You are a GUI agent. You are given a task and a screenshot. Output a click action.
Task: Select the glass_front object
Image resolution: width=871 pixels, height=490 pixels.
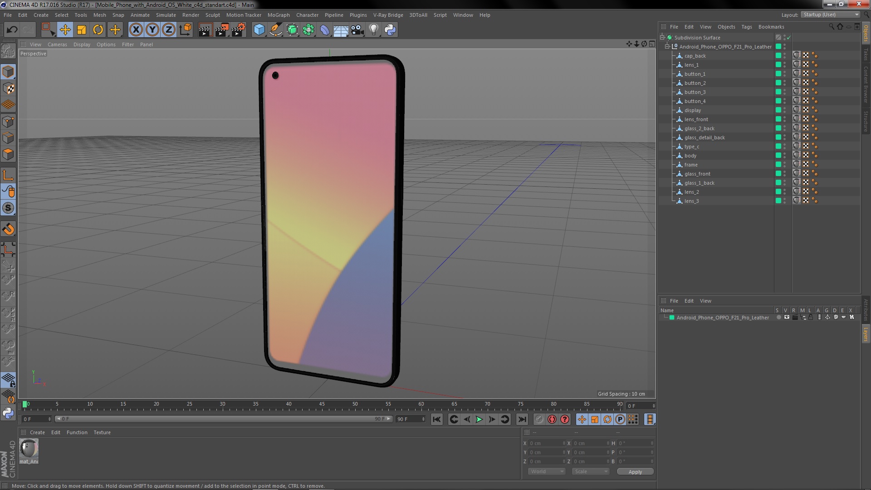point(697,174)
